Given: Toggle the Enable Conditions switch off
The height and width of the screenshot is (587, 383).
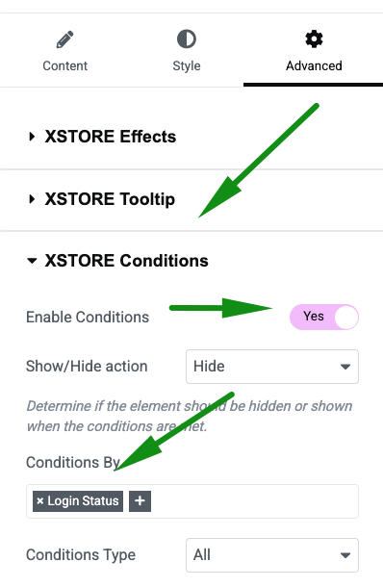Looking at the screenshot, I should tap(324, 317).
